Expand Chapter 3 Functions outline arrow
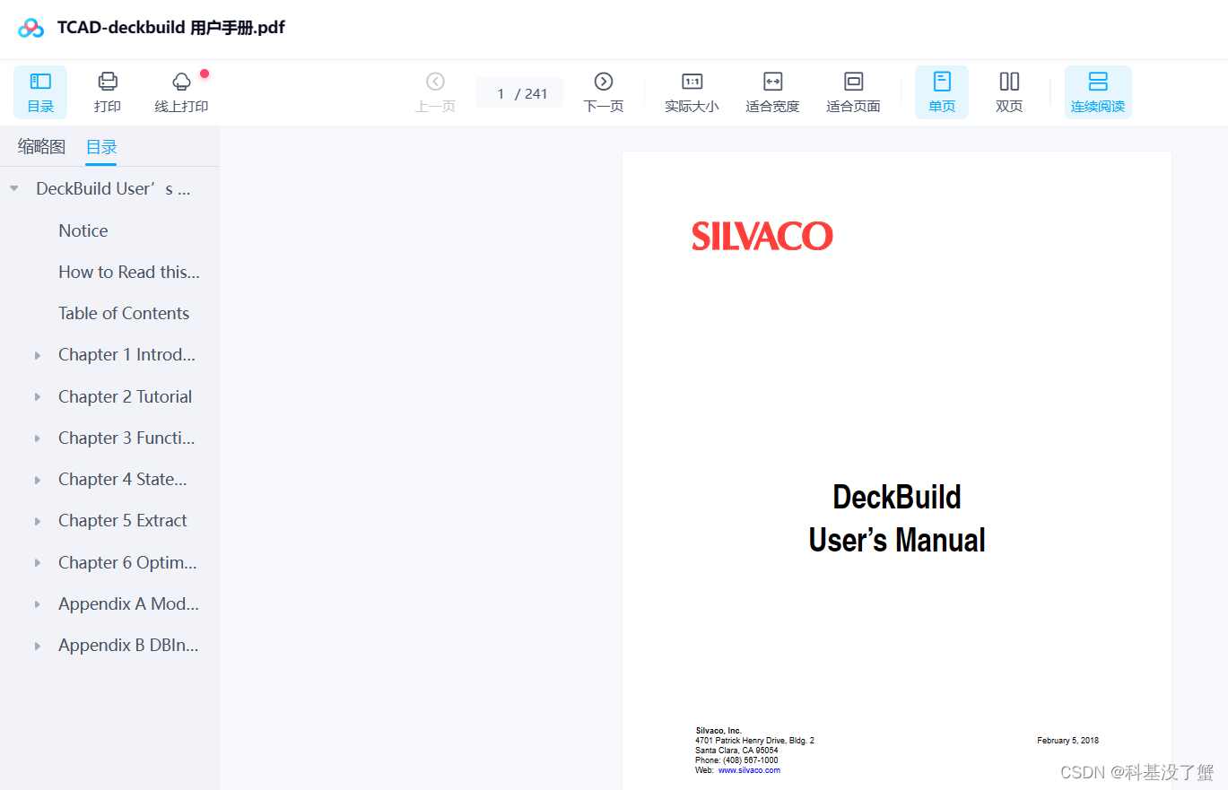The image size is (1228, 790). [38, 438]
